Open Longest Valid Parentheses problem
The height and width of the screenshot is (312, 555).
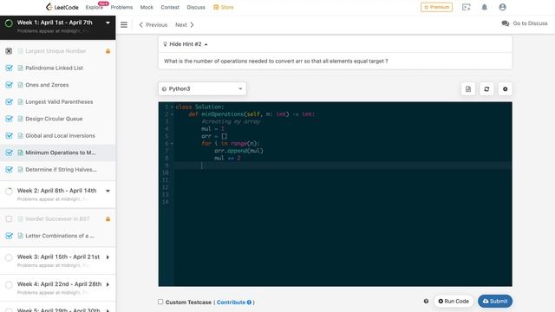(x=58, y=102)
